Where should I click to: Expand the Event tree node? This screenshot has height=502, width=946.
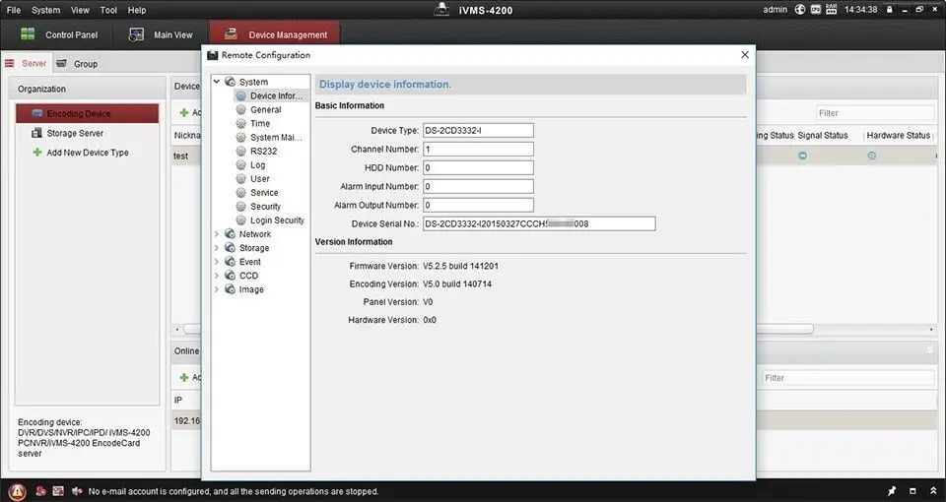click(217, 262)
